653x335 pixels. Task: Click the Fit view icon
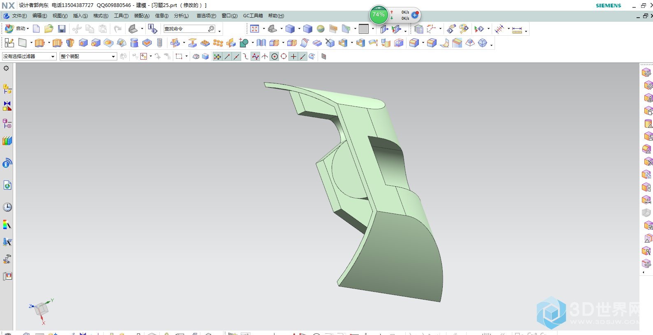pos(255,29)
